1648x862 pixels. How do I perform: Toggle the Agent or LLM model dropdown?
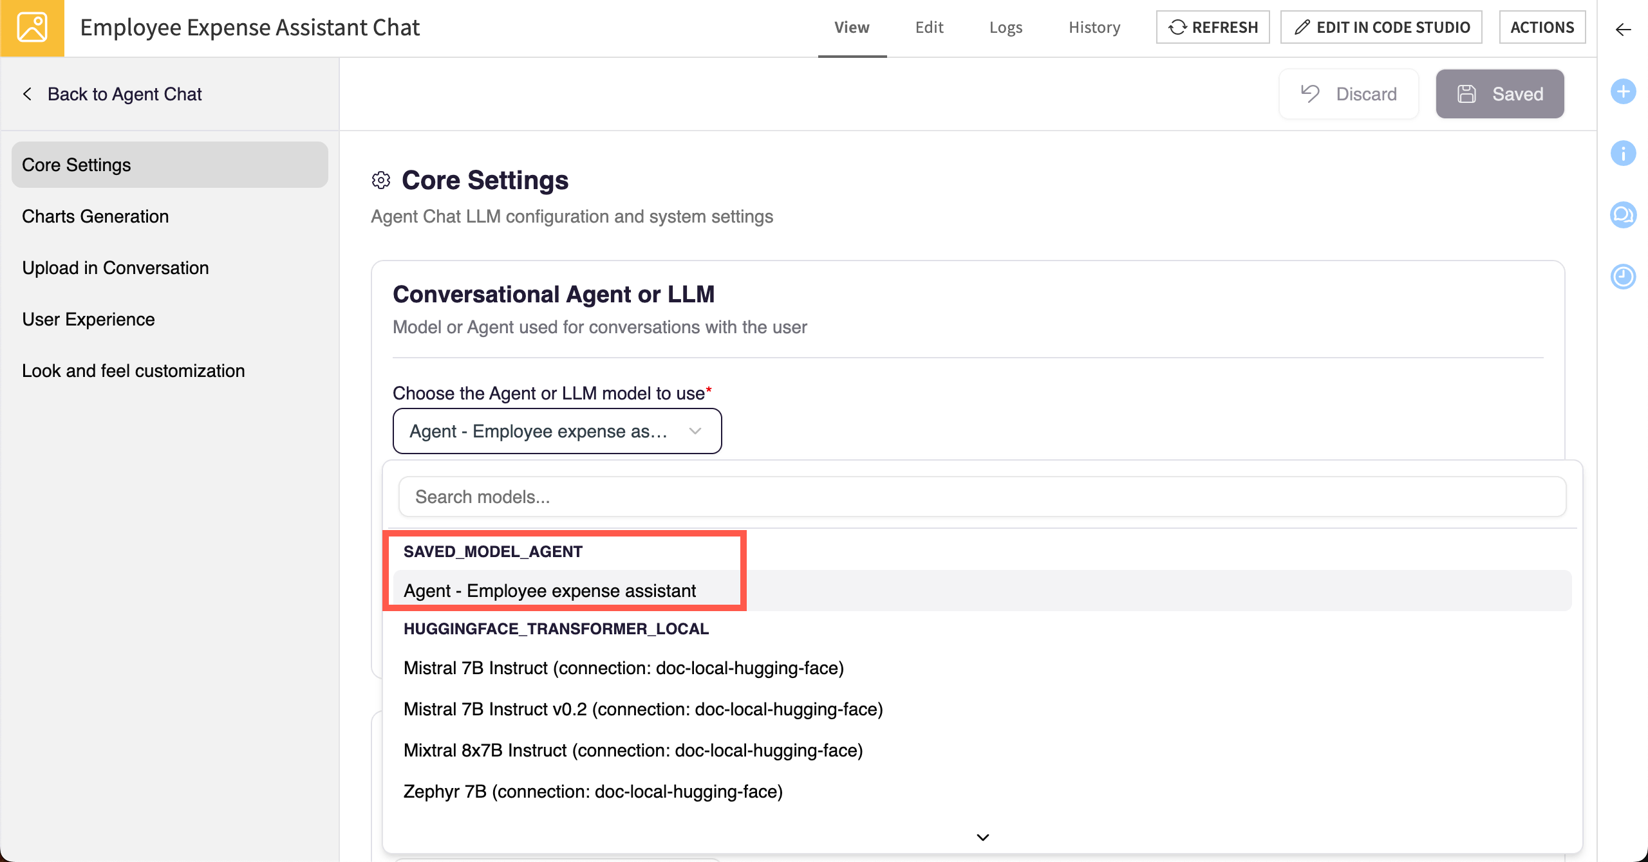pyautogui.click(x=557, y=431)
